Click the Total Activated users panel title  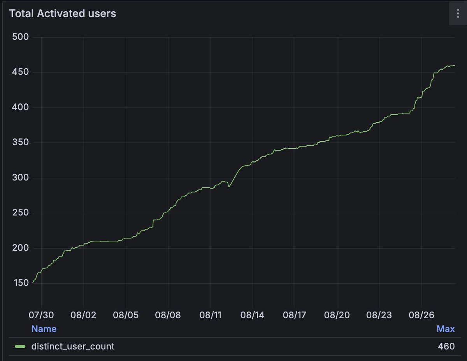[x=63, y=14]
